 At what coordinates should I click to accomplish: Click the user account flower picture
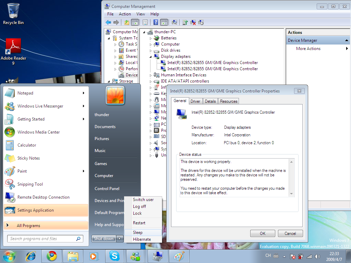[115, 95]
